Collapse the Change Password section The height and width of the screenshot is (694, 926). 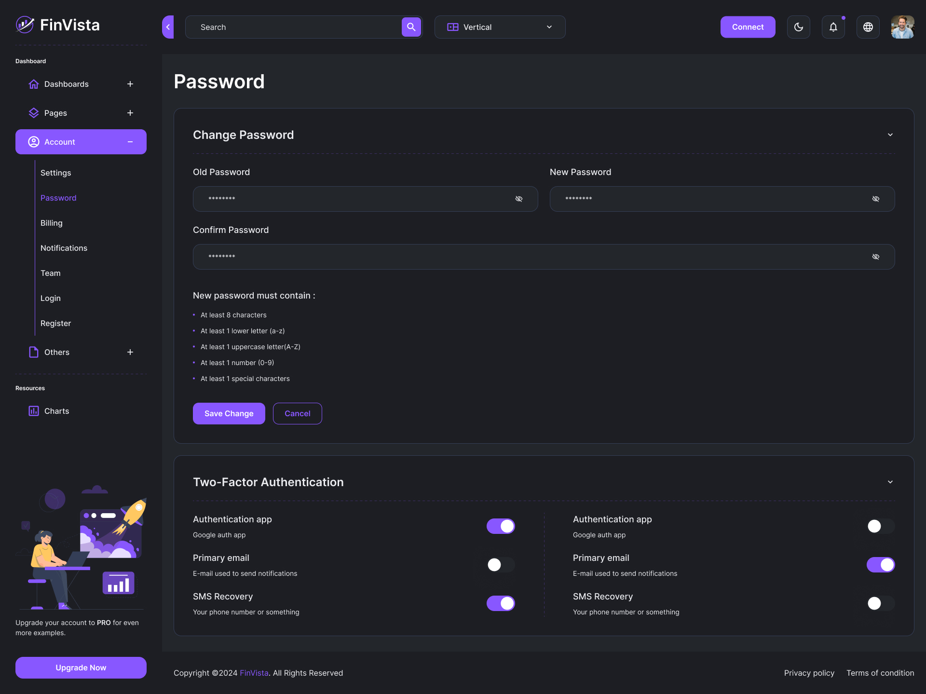(890, 135)
